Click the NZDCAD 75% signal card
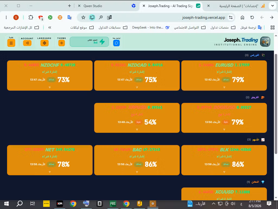Viewport: 278px width, 209px height. (x=137, y=76)
